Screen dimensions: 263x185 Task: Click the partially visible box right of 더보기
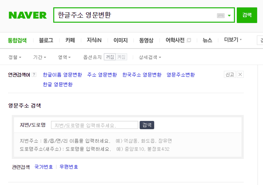click(x=260, y=40)
